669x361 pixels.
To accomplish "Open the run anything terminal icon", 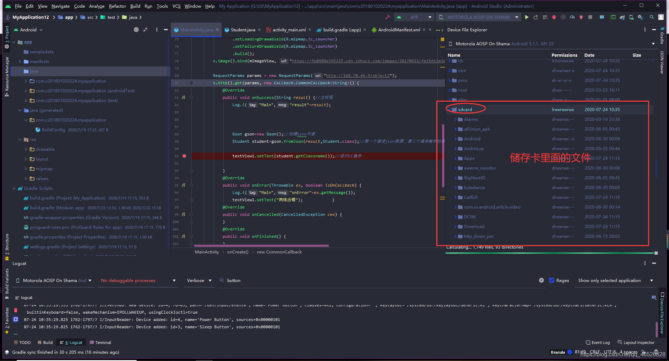I will pyautogui.click(x=613, y=17).
